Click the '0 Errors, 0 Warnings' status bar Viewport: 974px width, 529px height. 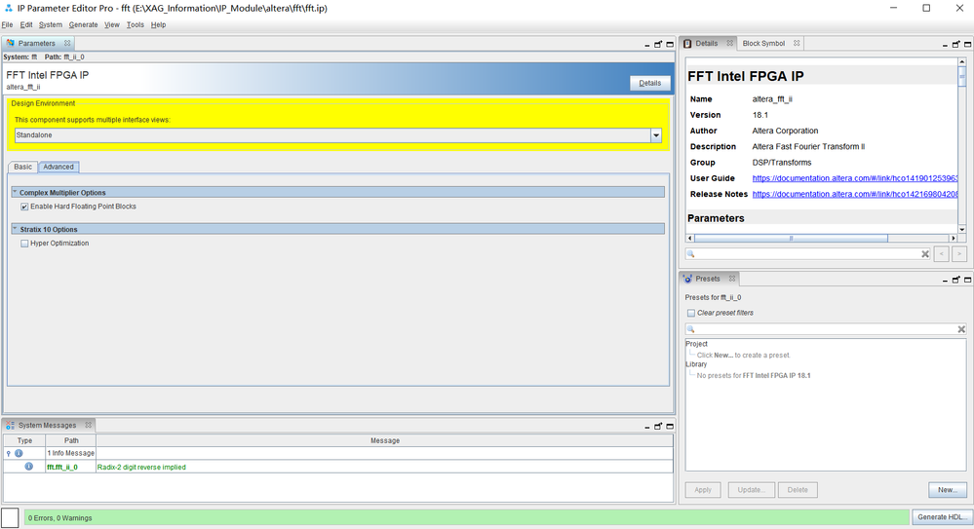click(467, 517)
